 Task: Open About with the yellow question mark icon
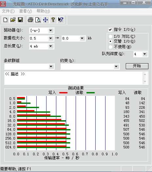point(53,20)
